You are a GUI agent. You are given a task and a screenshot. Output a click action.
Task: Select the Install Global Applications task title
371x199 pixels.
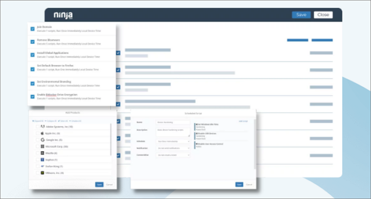tap(53, 53)
